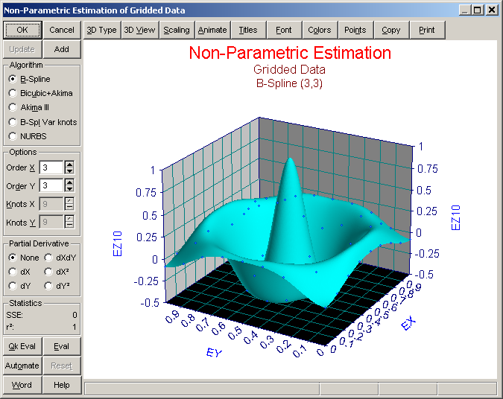Open the Font settings
This screenshot has width=503, height=399.
(x=284, y=30)
